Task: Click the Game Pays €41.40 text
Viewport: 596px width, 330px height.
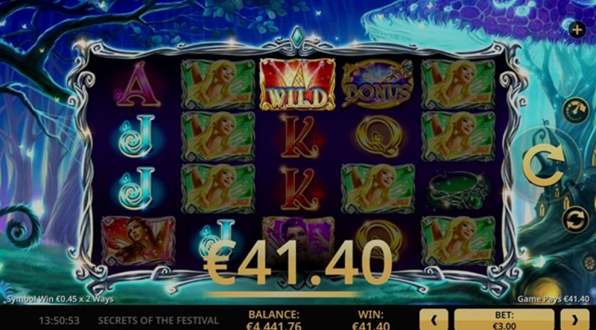Action: click(554, 299)
